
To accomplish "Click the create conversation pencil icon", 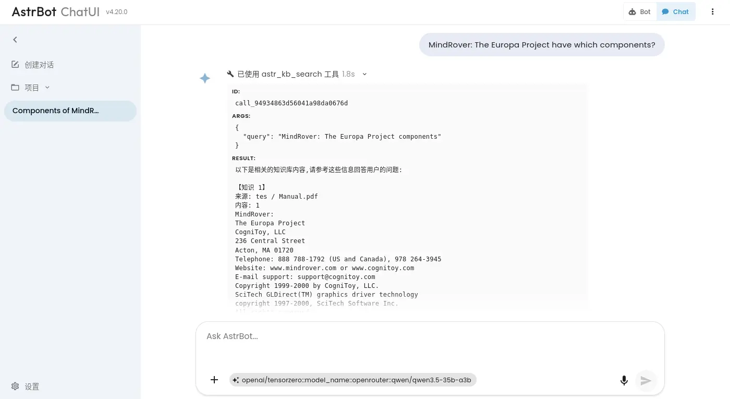I will pos(15,65).
